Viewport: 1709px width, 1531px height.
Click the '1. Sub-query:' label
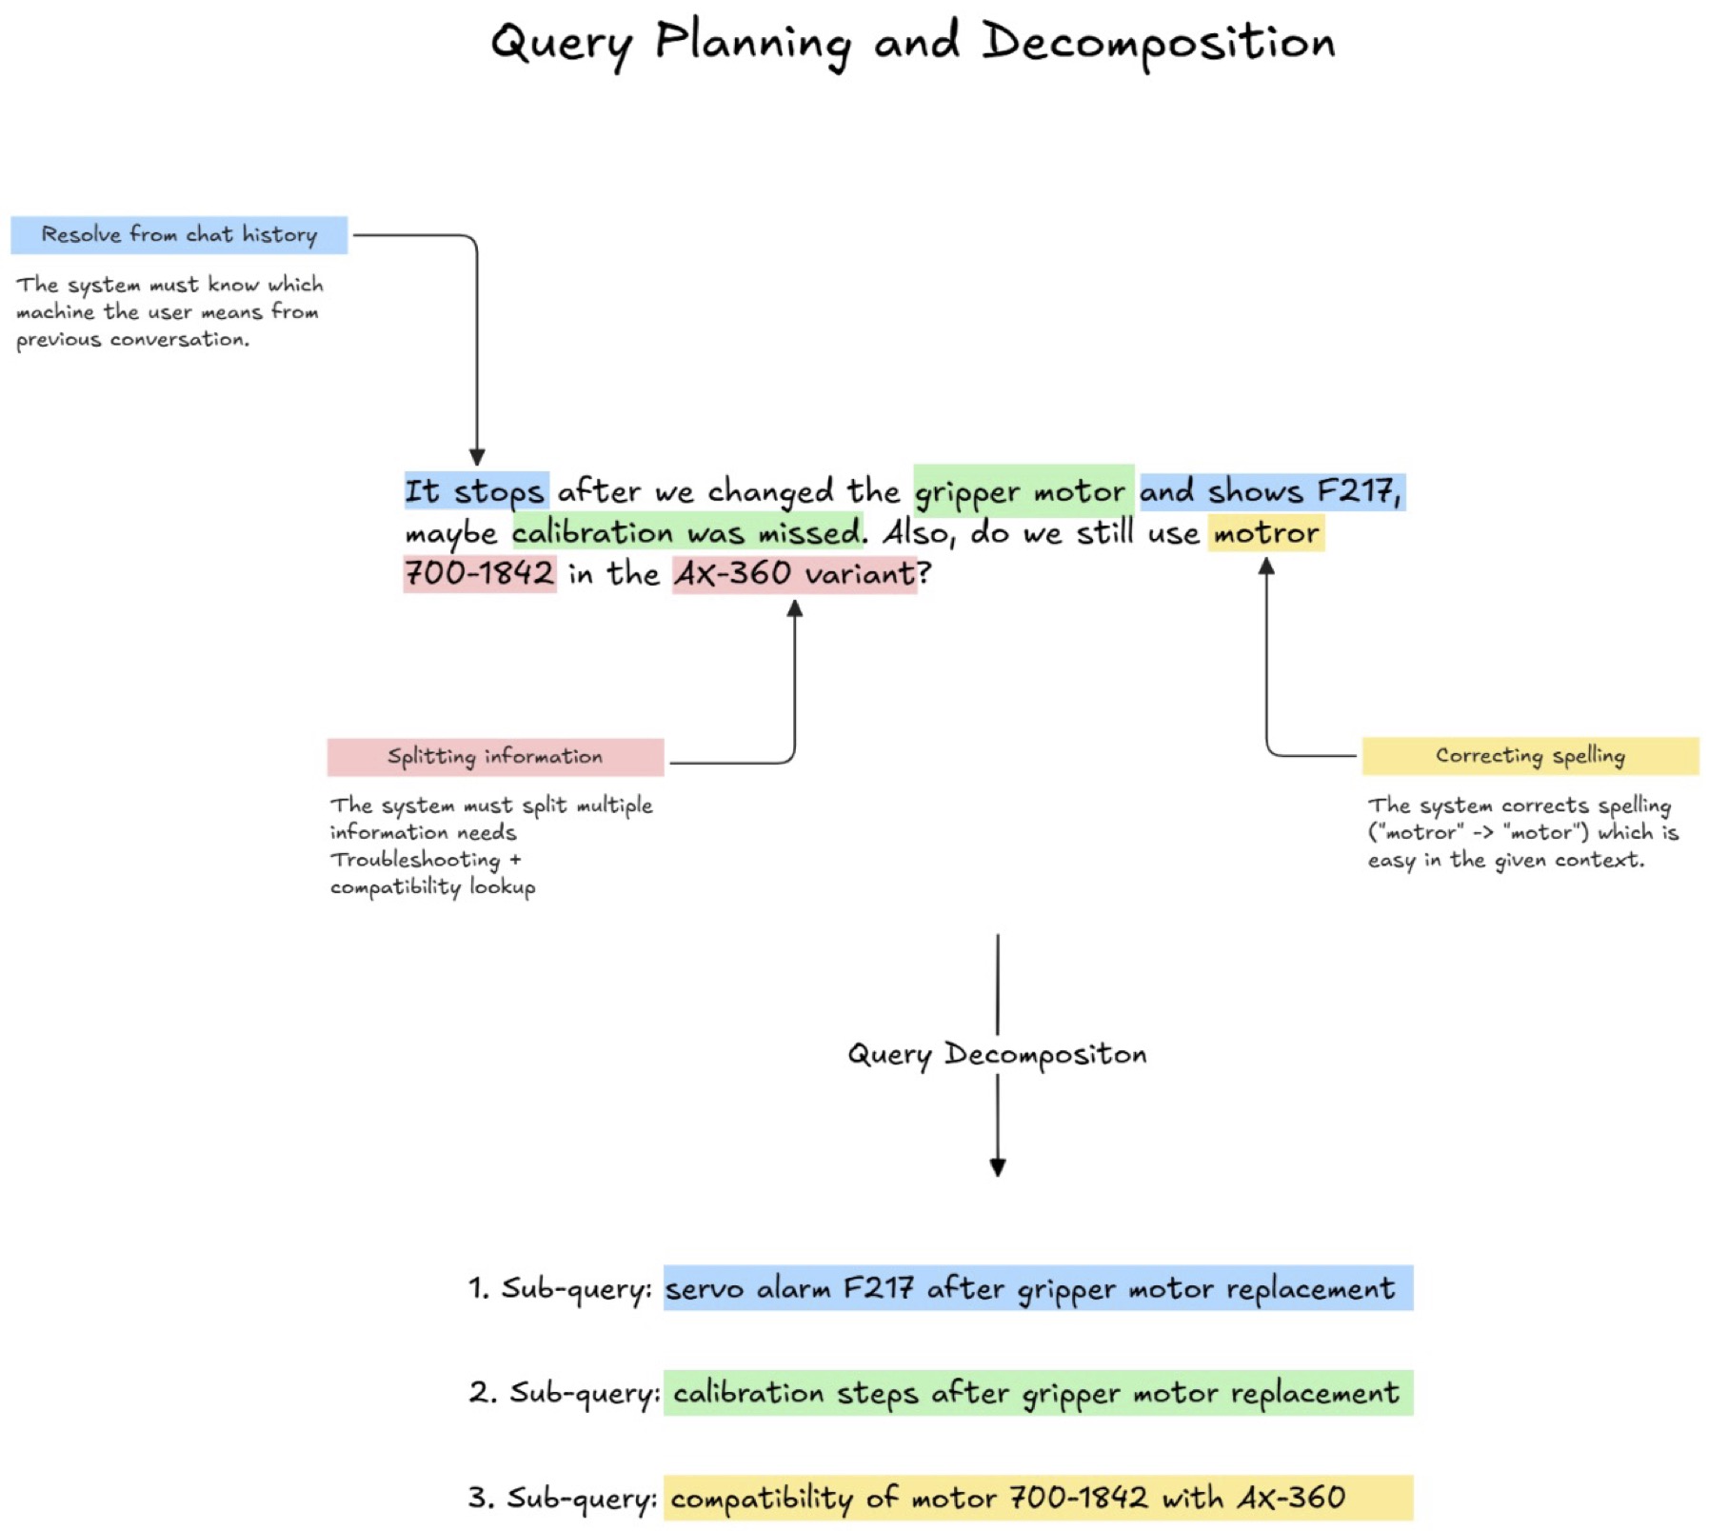click(562, 1289)
